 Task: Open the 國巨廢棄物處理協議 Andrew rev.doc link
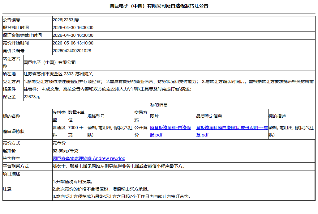pos(89,158)
